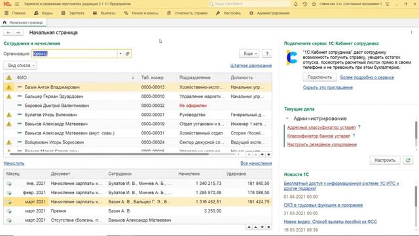This screenshot has height=236, width=419.
Task: Open Классификатор банков устарел link
Action: pyautogui.click(x=319, y=136)
